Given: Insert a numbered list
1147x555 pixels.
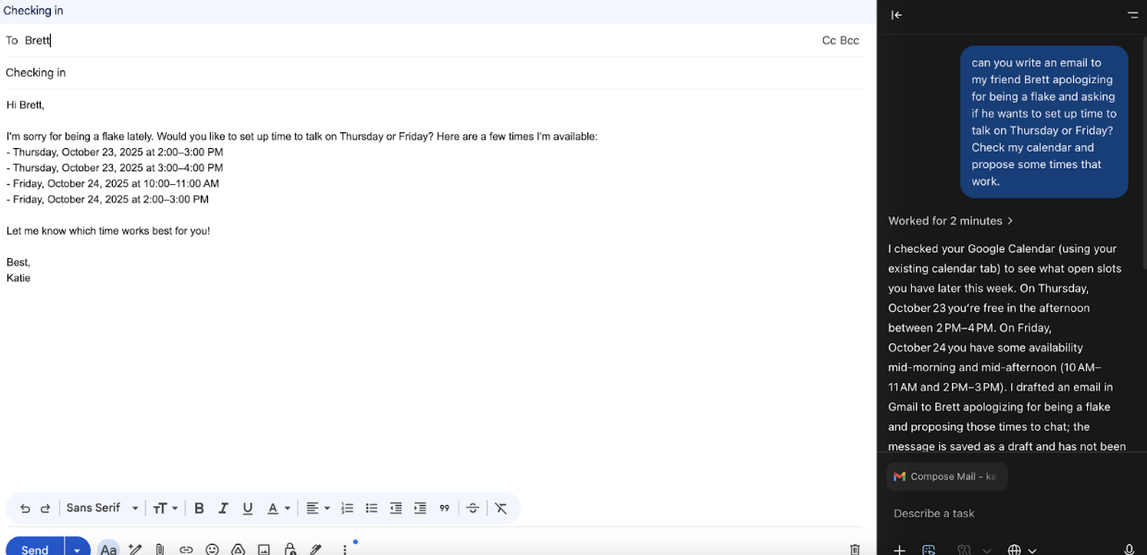Looking at the screenshot, I should pyautogui.click(x=348, y=508).
